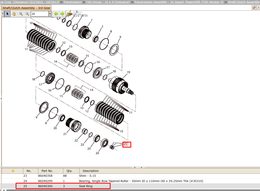This screenshot has height=191, width=260.
Task: Click callout 19 on the diagram
Action: (x=128, y=72)
